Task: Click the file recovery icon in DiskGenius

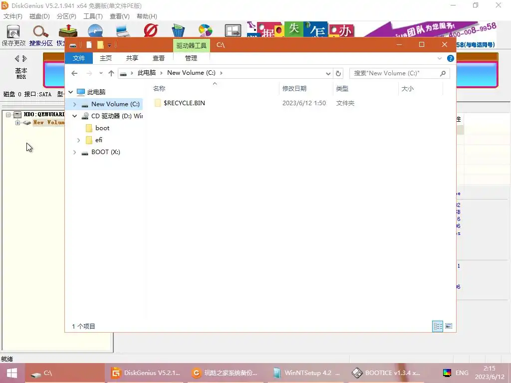Action: [67, 31]
